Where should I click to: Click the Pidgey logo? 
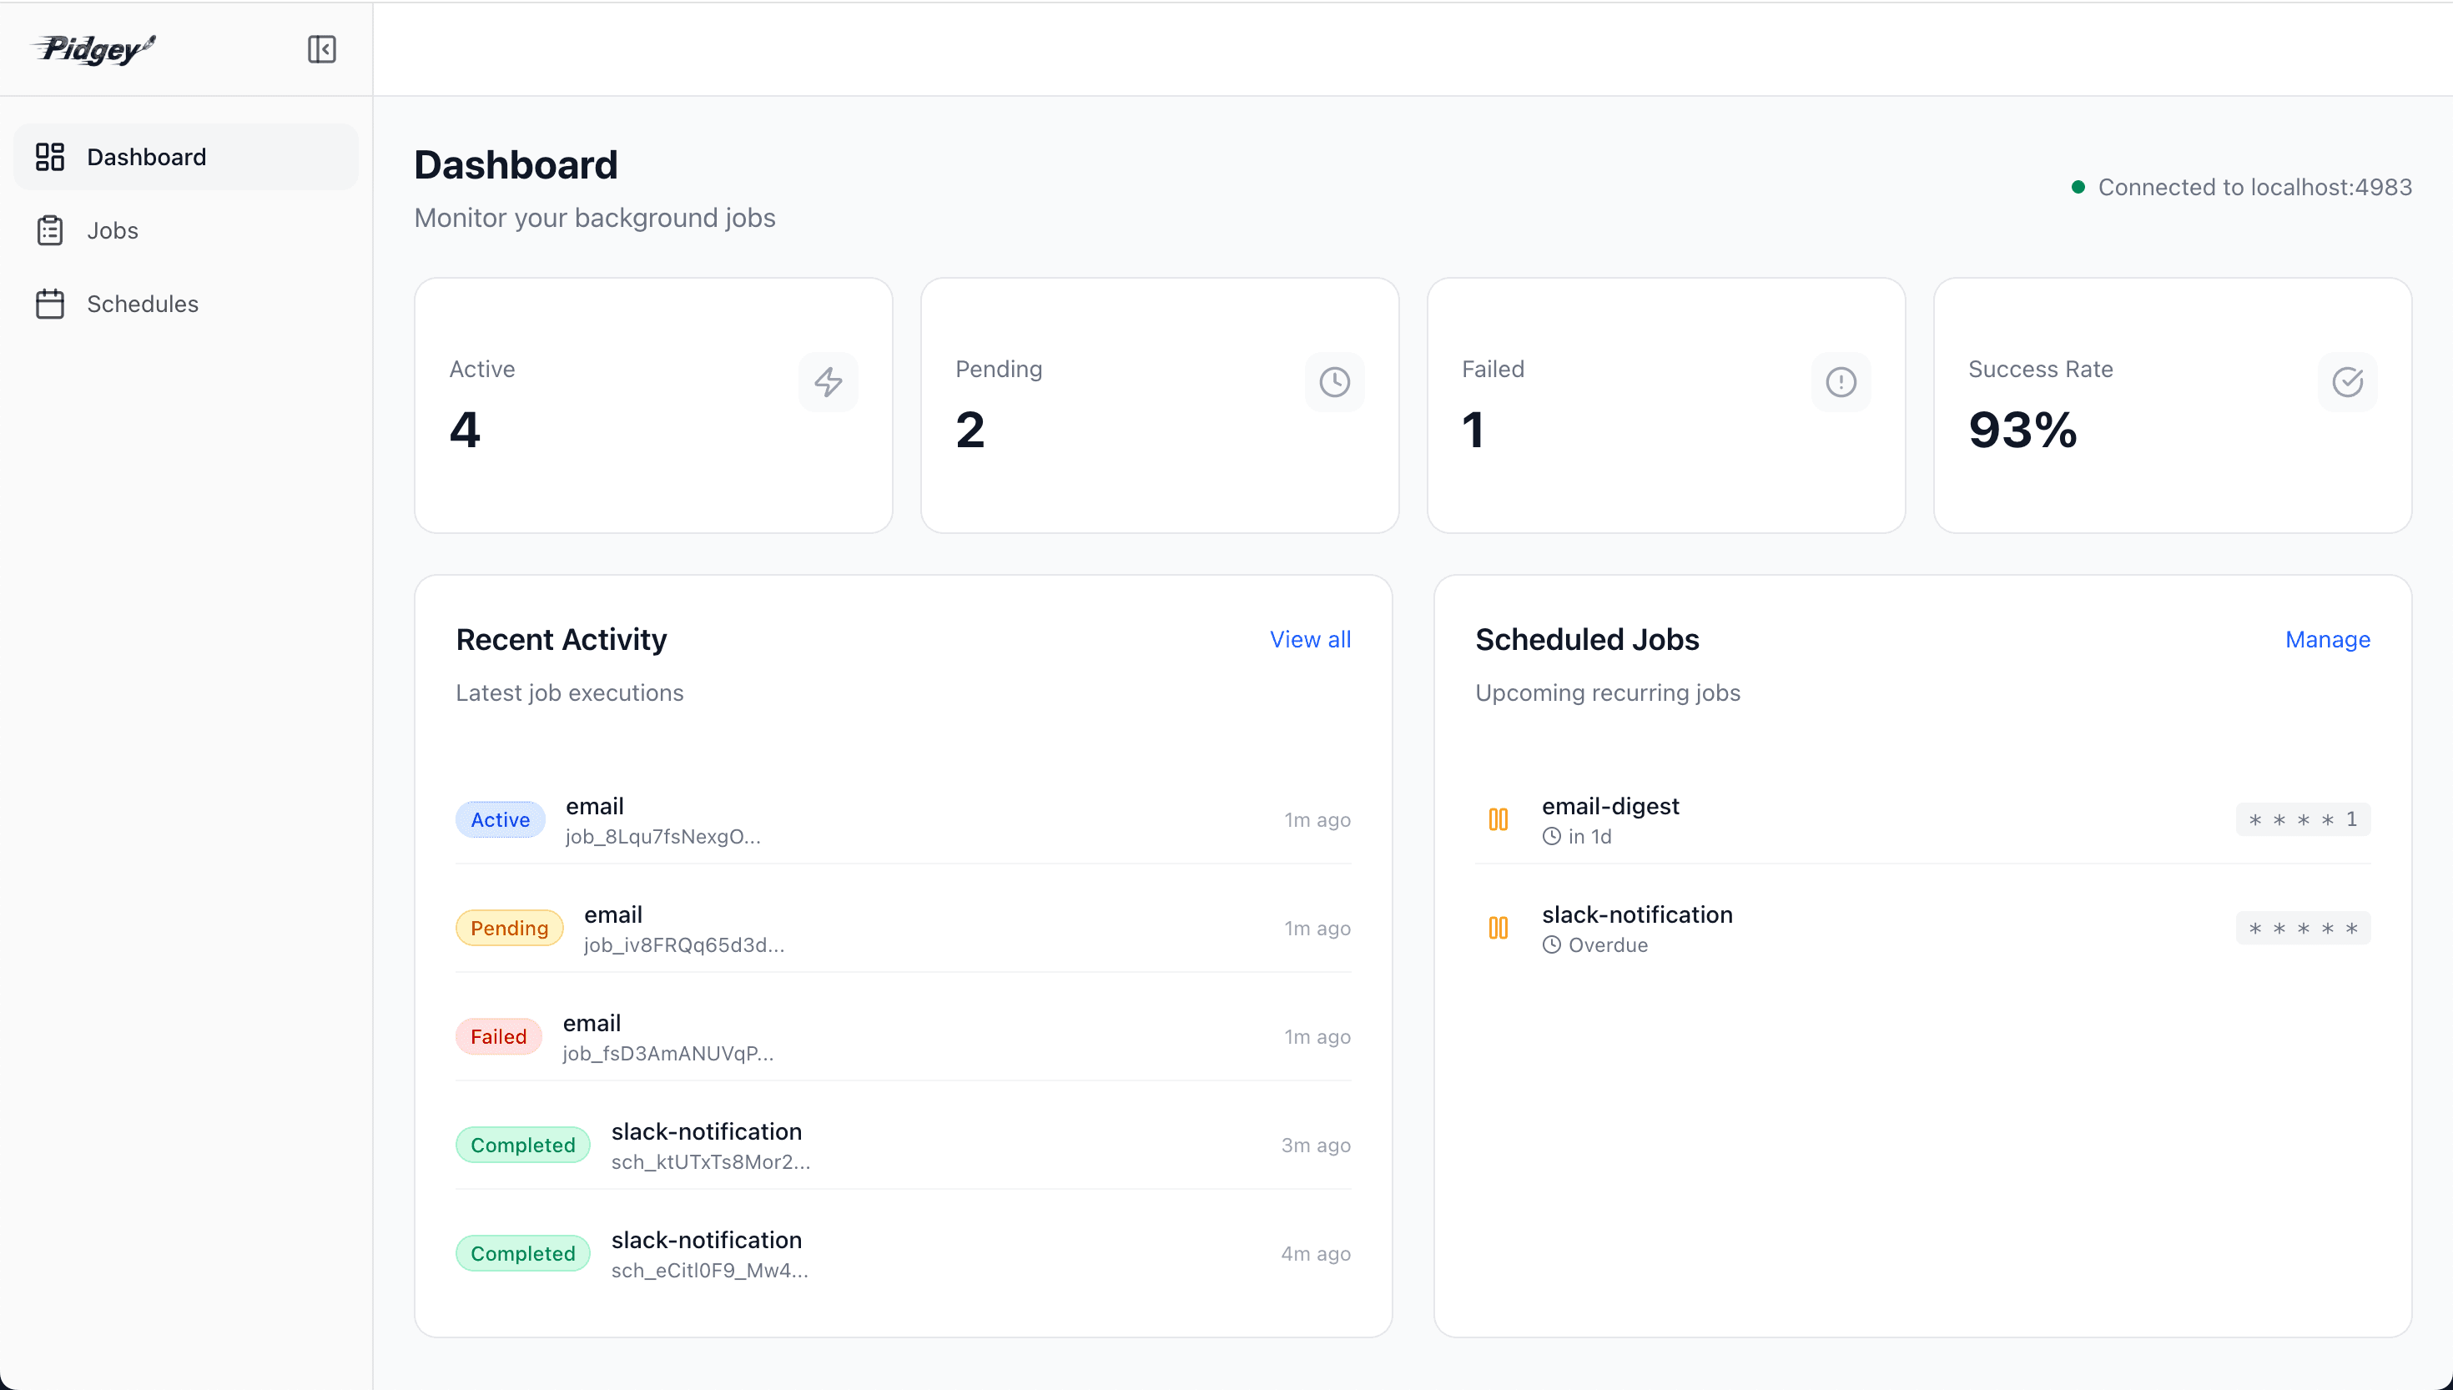click(x=93, y=48)
